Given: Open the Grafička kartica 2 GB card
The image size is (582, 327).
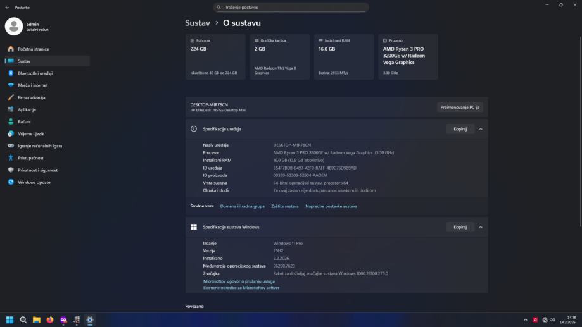Looking at the screenshot, I should [x=279, y=57].
